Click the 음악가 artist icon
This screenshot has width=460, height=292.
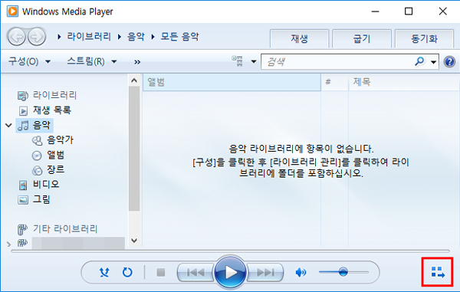tap(37, 141)
